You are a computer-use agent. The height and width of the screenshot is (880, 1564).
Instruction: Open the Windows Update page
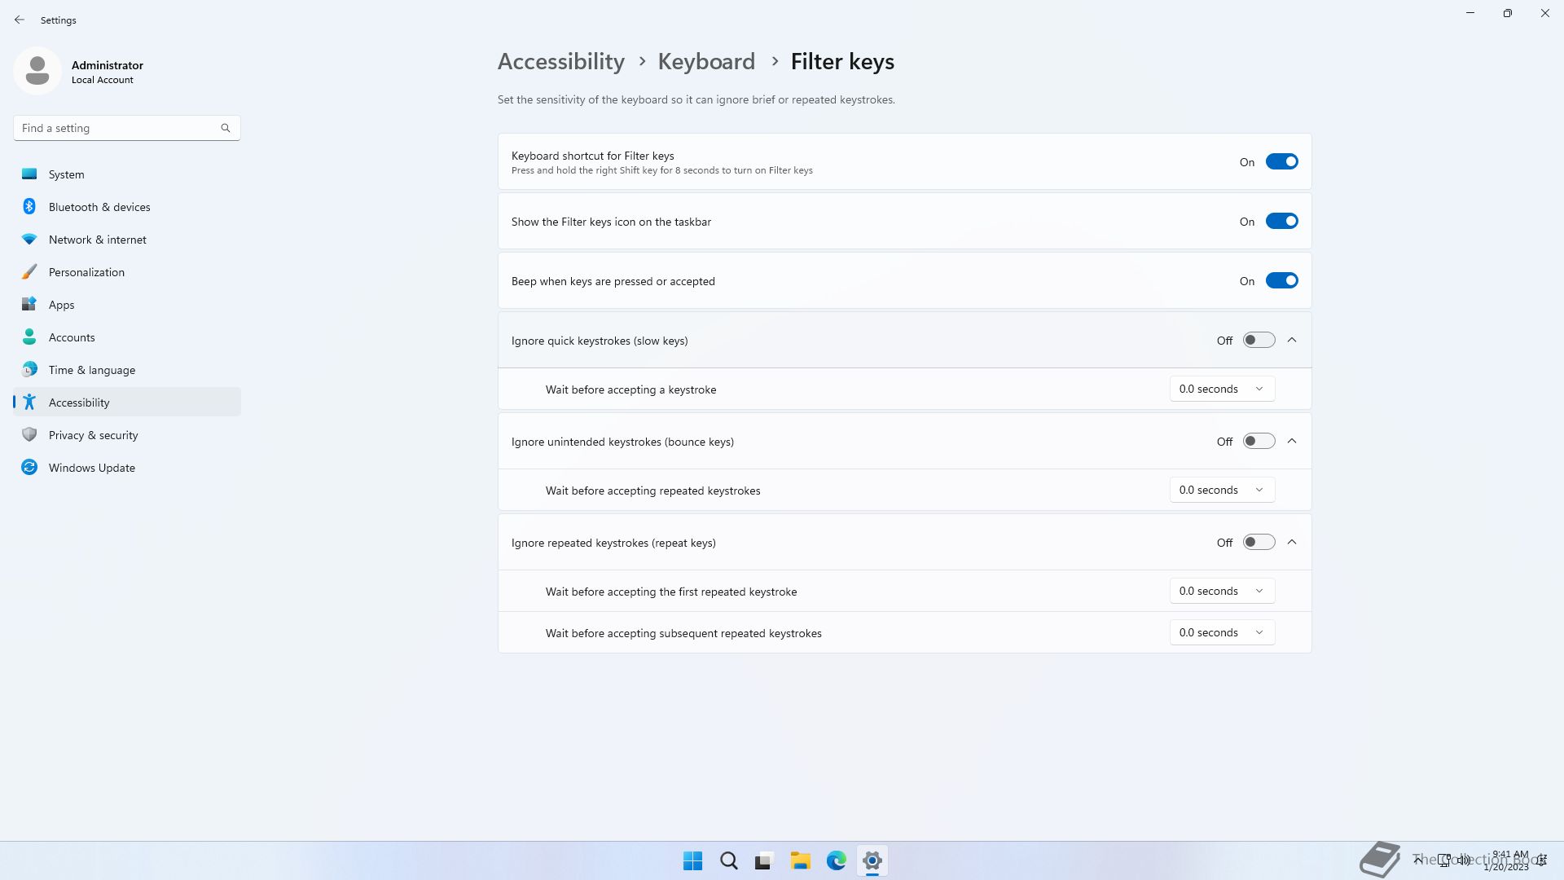pos(91,468)
